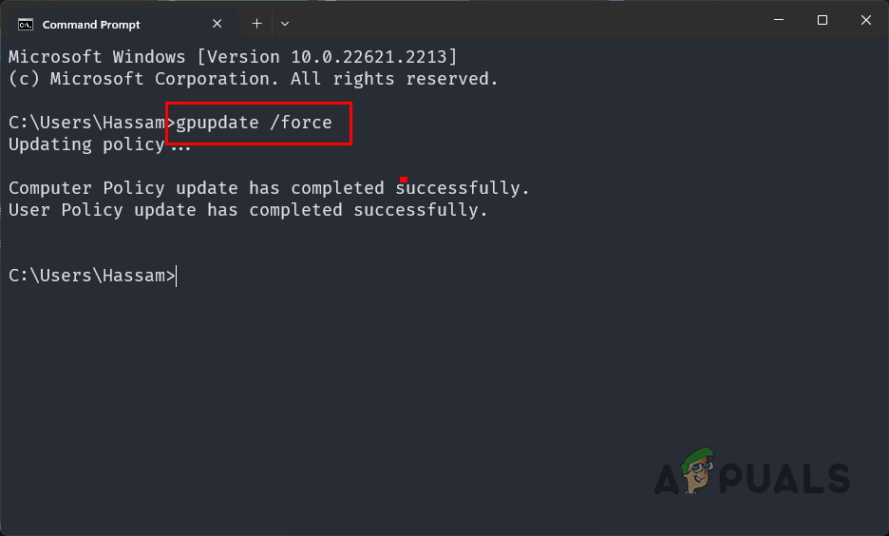Click the User Policy update success message
The image size is (889, 536).
(248, 210)
